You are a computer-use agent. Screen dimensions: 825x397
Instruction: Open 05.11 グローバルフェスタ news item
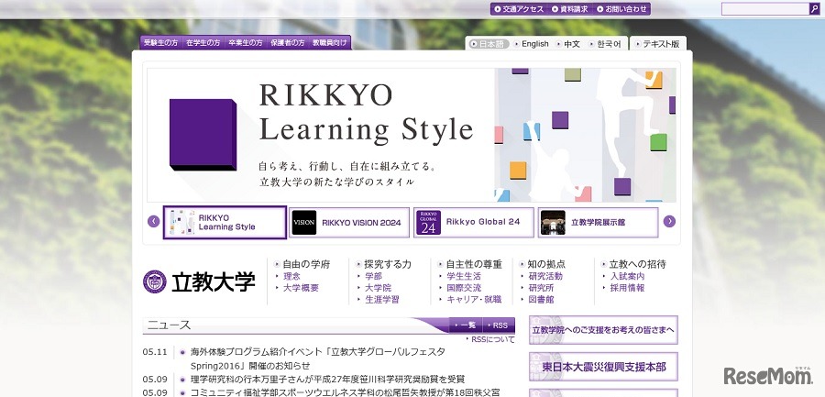tap(318, 358)
